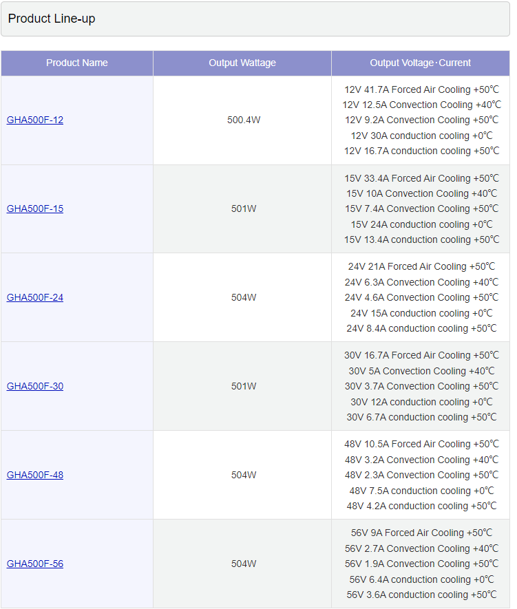517x609 pixels.
Task: Open the GHA500F-15 product link
Action: (x=35, y=209)
